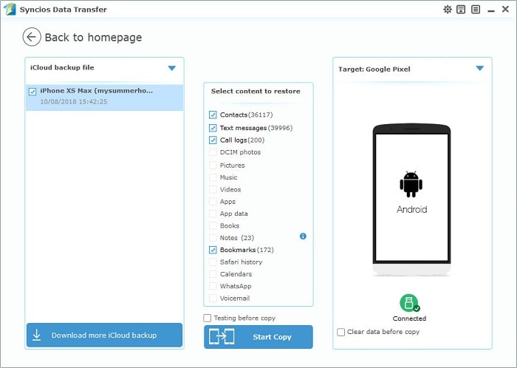Check the Music checkbox

click(213, 177)
